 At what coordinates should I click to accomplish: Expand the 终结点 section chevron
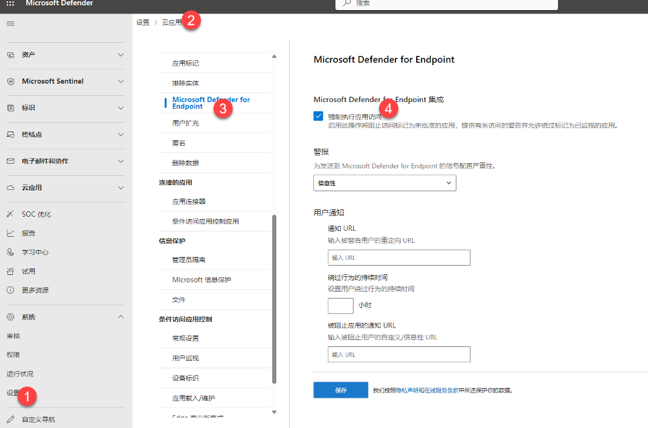(121, 134)
